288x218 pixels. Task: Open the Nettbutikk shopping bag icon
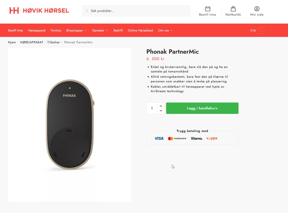(x=233, y=9)
